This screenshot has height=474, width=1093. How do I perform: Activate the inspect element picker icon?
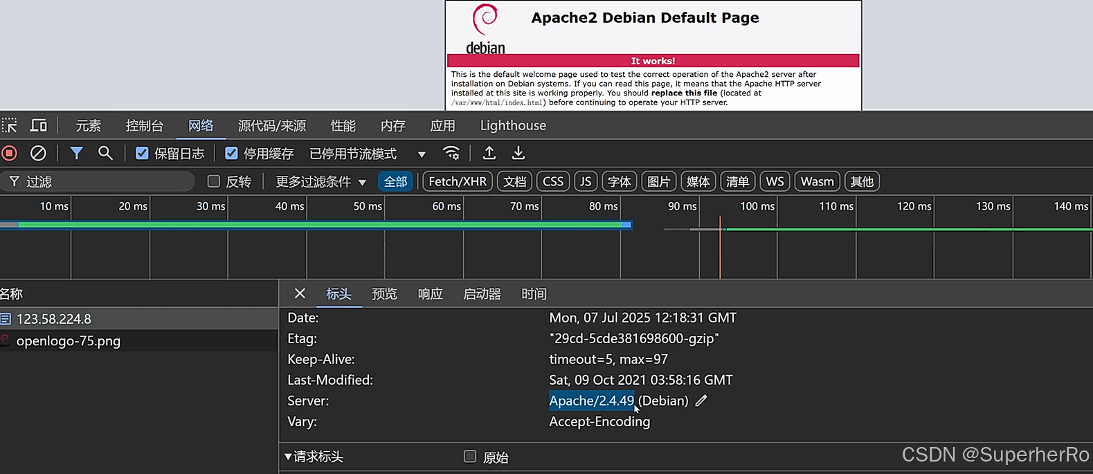click(9, 125)
